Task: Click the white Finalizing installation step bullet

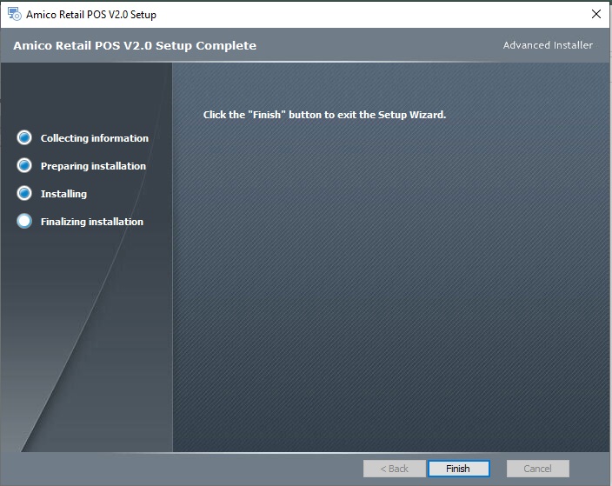Action: click(24, 222)
